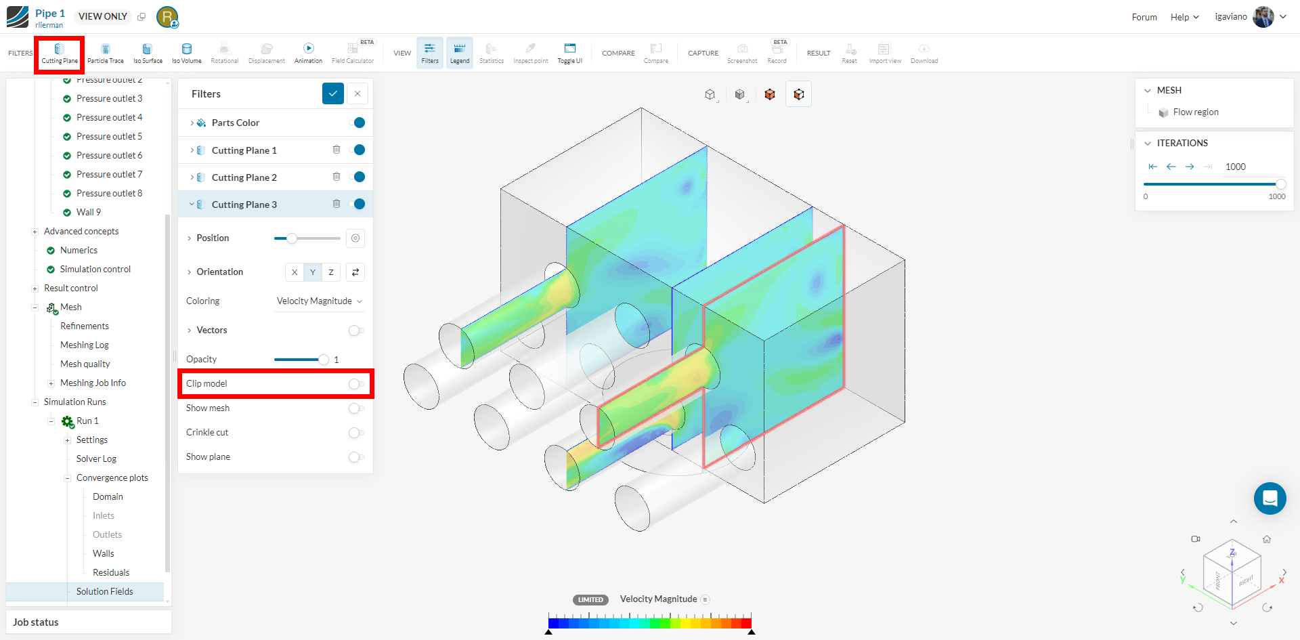The width and height of the screenshot is (1300, 640).
Task: Open Meshing Log tree item
Action: 84,345
